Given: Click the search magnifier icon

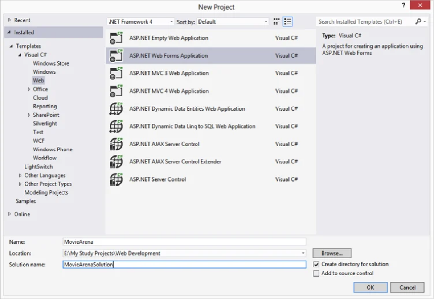Looking at the screenshot, I should pos(418,21).
